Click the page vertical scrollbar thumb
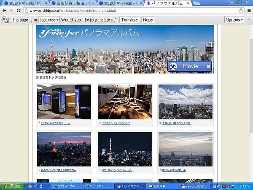Screen dimensions: 253x190 point(251,86)
